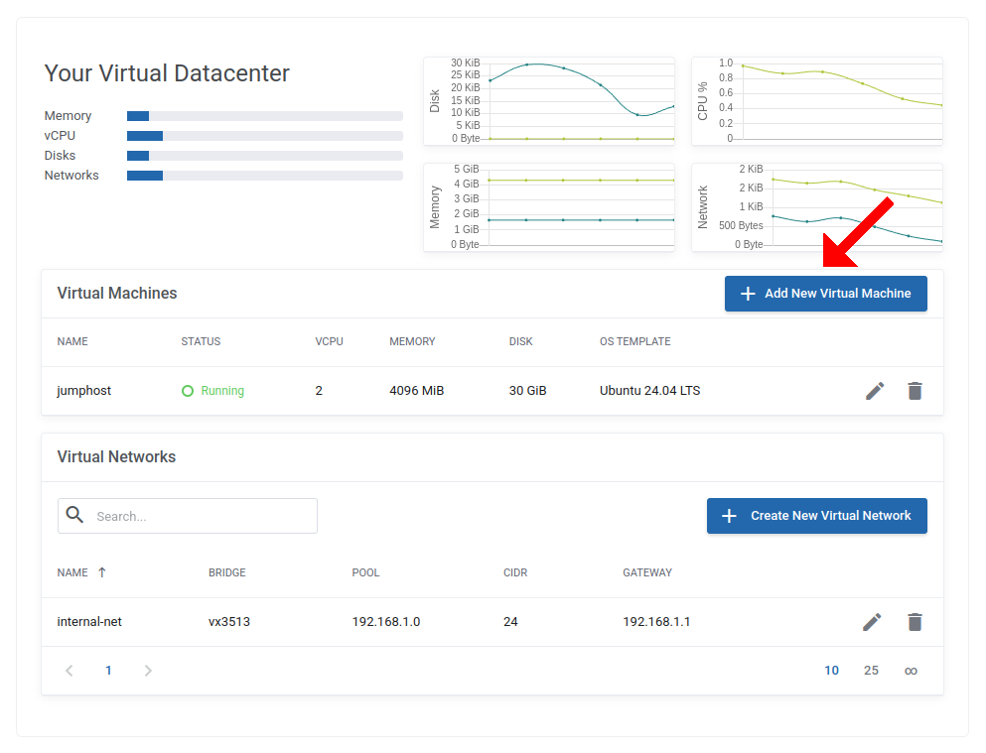Viewport: 986px width, 753px height.
Task: Select page 1 in pagination
Action: pos(109,671)
